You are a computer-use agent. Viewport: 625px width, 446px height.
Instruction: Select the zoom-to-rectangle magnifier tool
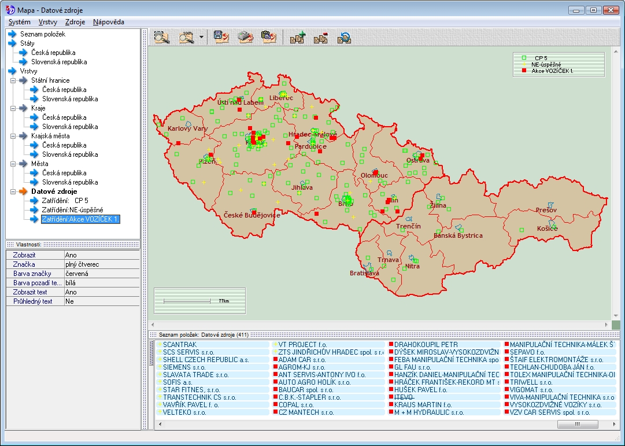pos(161,38)
